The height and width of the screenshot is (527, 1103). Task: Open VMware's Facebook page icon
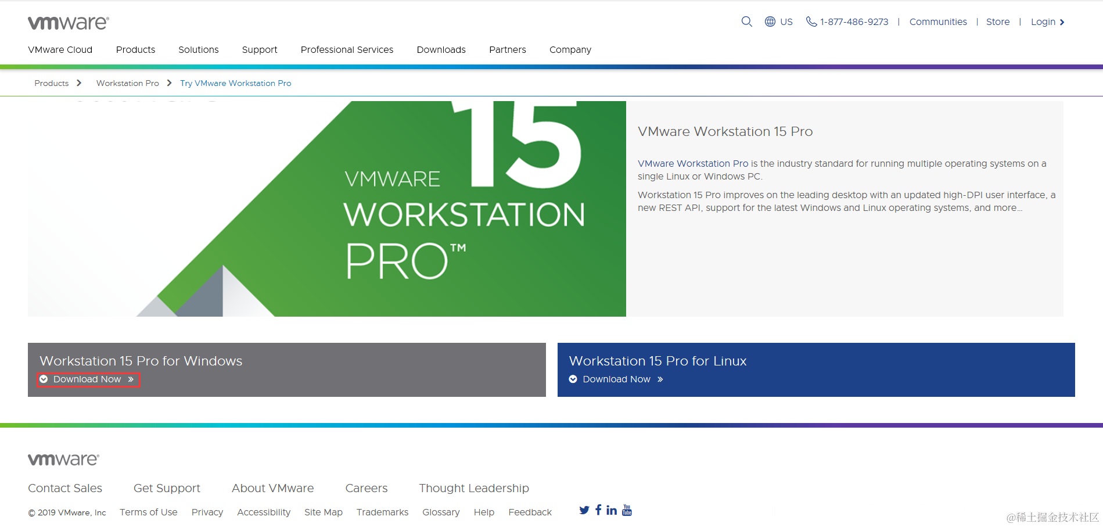(x=598, y=510)
